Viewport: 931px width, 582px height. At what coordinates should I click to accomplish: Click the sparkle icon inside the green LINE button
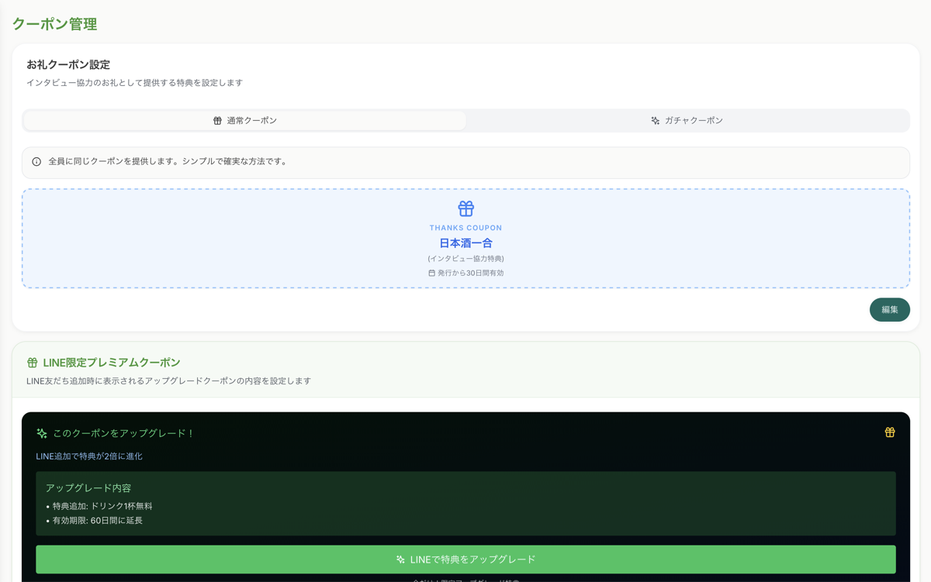400,559
